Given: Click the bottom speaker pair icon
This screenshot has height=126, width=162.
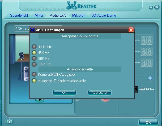Looking at the screenshot, I should [x=147, y=63].
